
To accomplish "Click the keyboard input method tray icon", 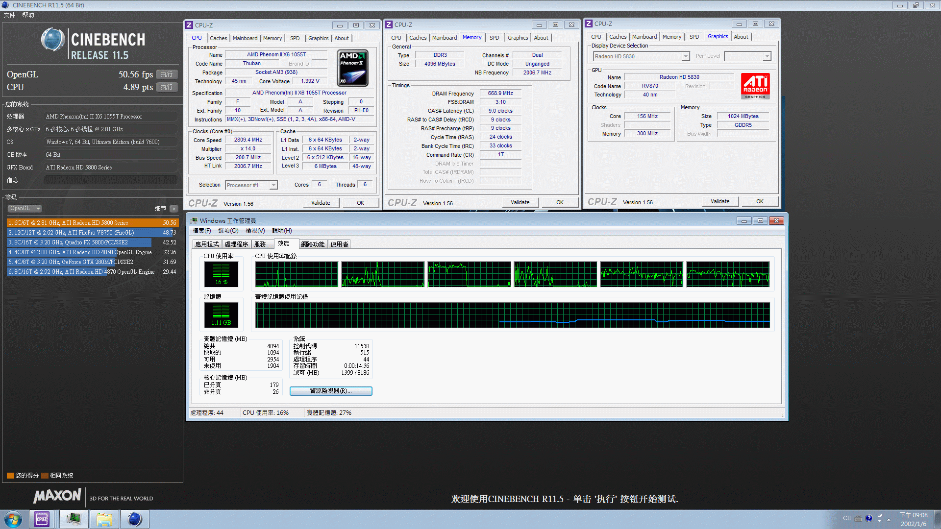I will pyautogui.click(x=858, y=519).
